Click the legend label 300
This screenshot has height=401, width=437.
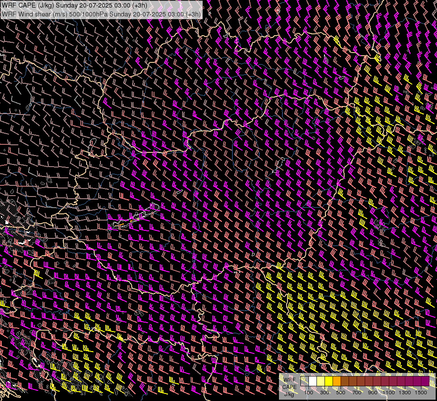click(325, 393)
